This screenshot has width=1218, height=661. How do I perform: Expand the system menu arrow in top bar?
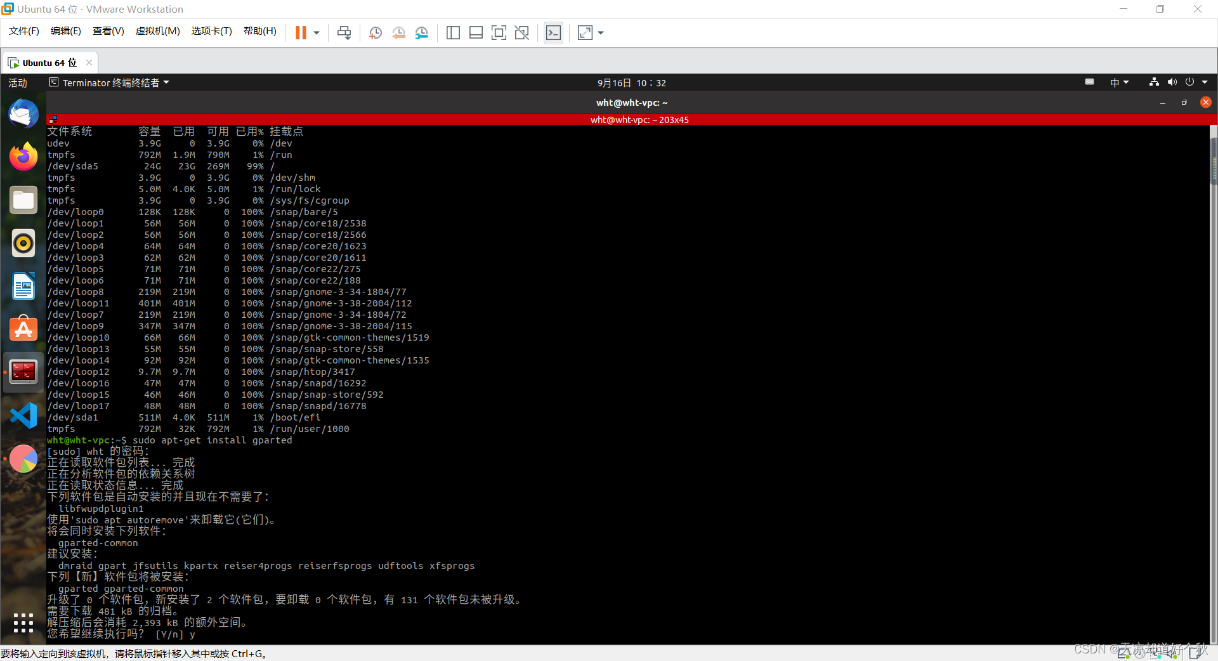click(1205, 82)
